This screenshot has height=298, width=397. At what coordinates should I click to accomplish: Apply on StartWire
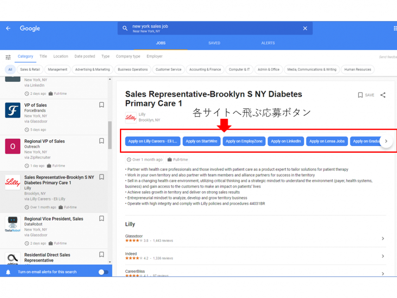201,141
